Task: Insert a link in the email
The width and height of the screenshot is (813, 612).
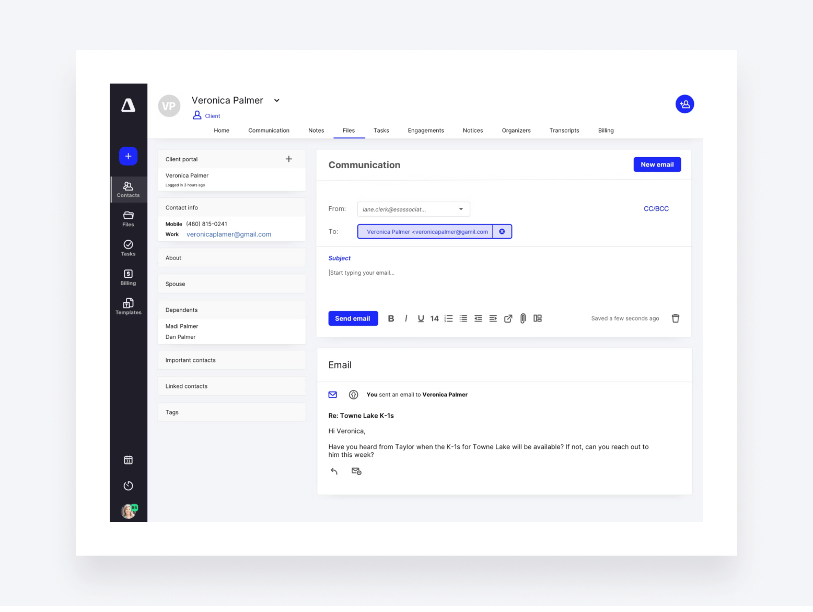Action: click(508, 319)
